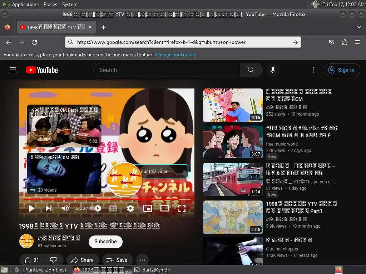The width and height of the screenshot is (366, 274).
Task: Open YouTube settings three-dot menu
Action: (314, 70)
